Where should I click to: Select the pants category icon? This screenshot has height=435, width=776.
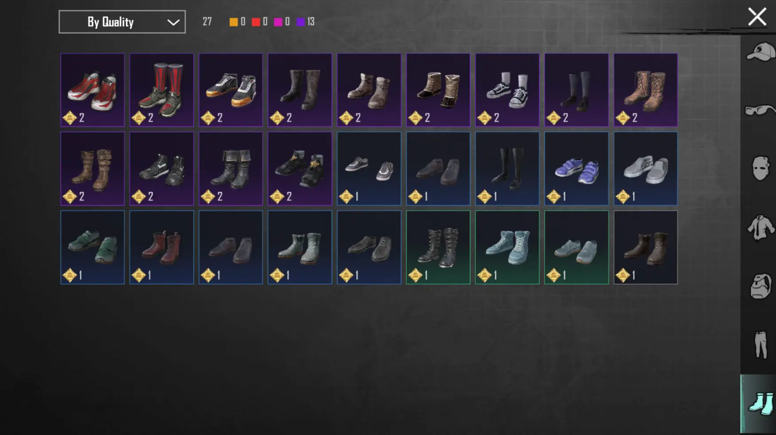(760, 344)
